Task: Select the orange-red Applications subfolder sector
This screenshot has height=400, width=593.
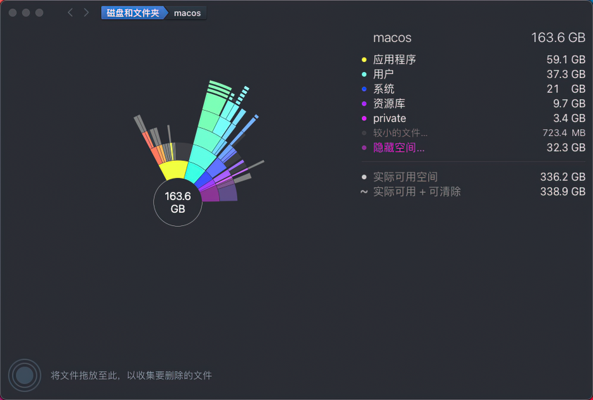Action: (156, 155)
